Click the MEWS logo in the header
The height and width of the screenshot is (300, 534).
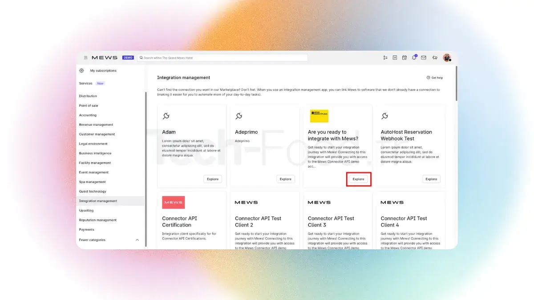click(x=105, y=58)
